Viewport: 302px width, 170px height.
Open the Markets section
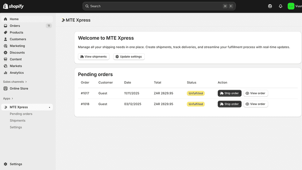tap(27, 66)
